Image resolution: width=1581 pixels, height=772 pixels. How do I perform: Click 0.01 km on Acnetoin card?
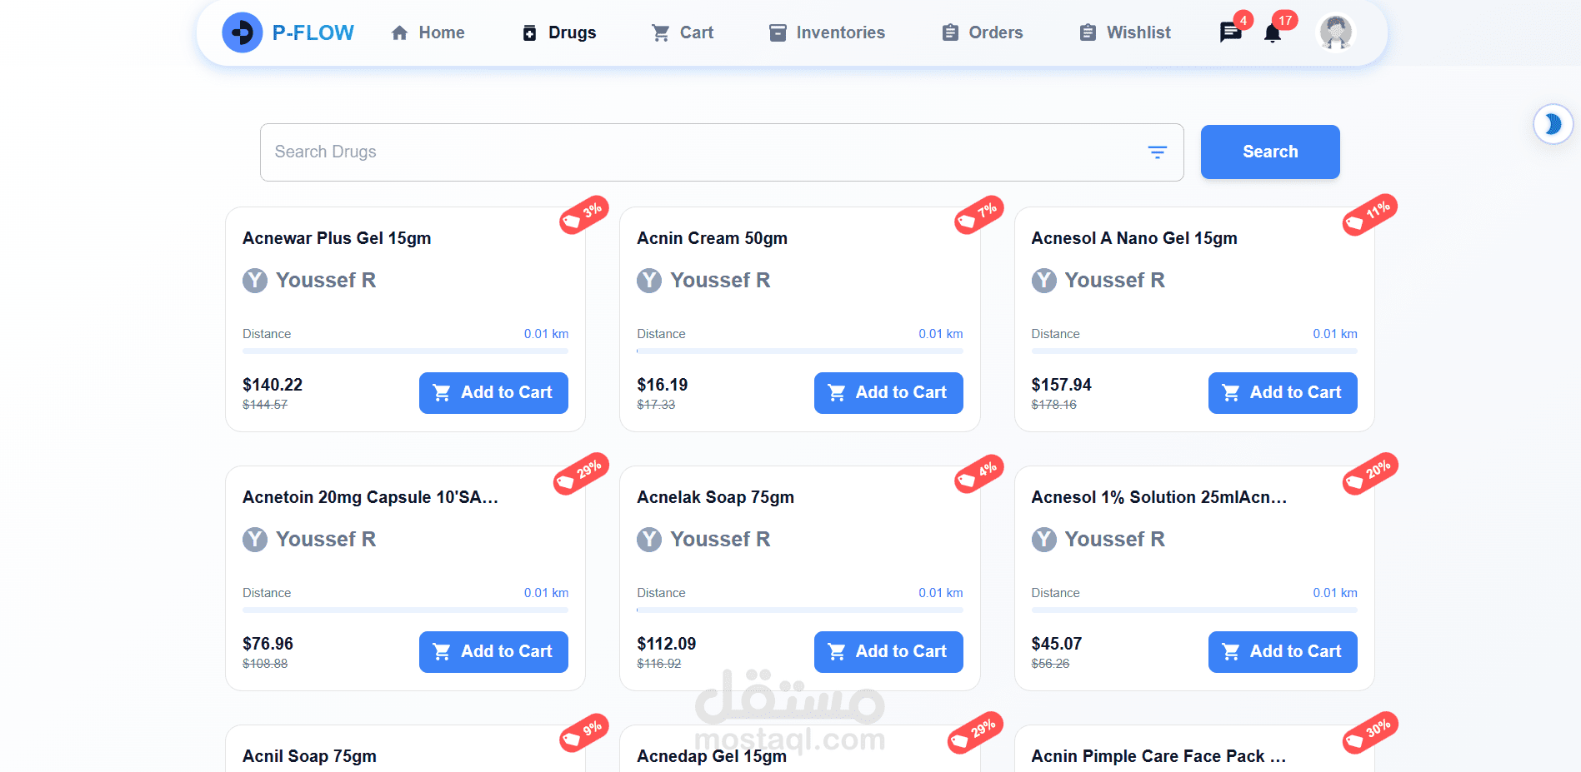pos(546,593)
